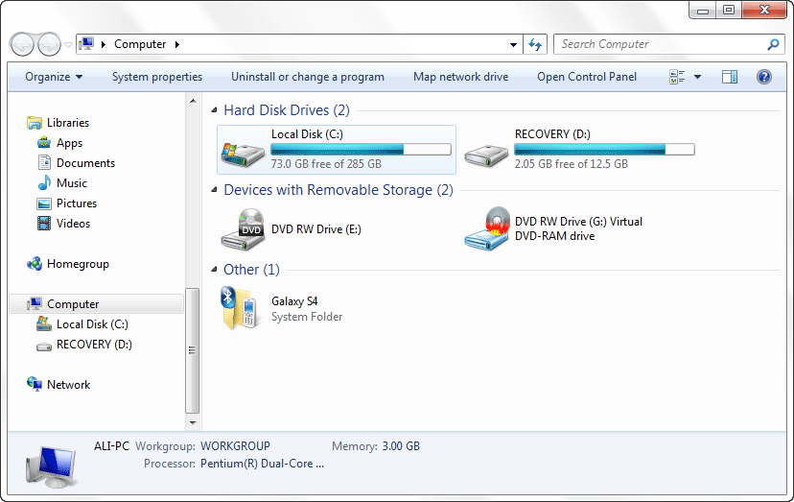Collapse the Devices with Removable Storage group
Viewport: 794px width, 502px height.
pyautogui.click(x=214, y=190)
